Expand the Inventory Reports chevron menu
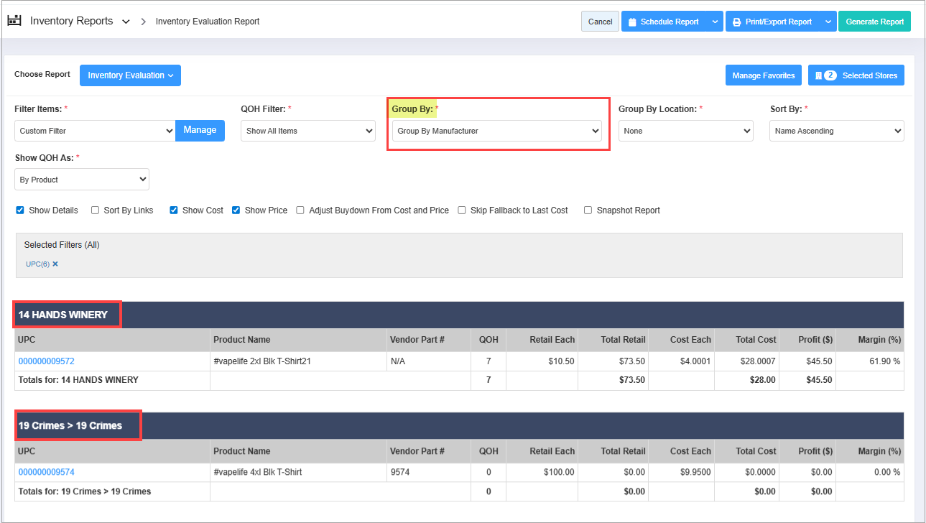 tap(126, 22)
